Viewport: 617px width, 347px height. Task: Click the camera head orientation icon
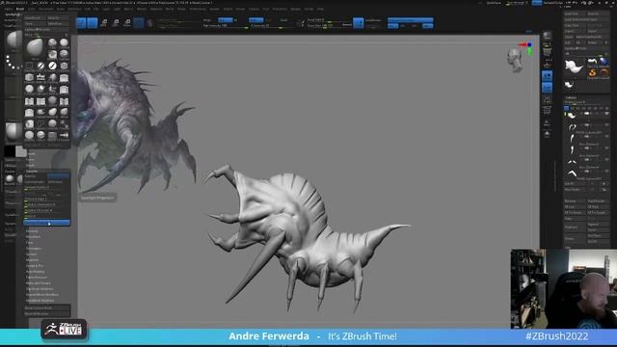tap(515, 60)
